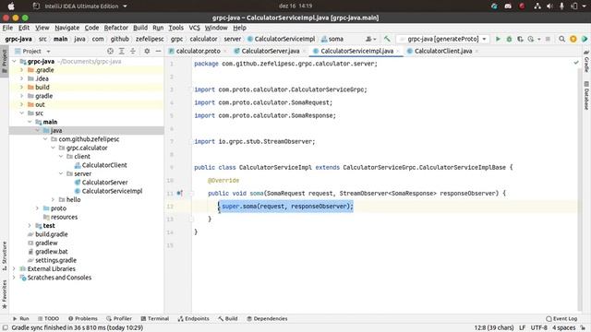Switch to calculator.proto tab
Viewport: 591px width, 332px height.
[x=198, y=51]
